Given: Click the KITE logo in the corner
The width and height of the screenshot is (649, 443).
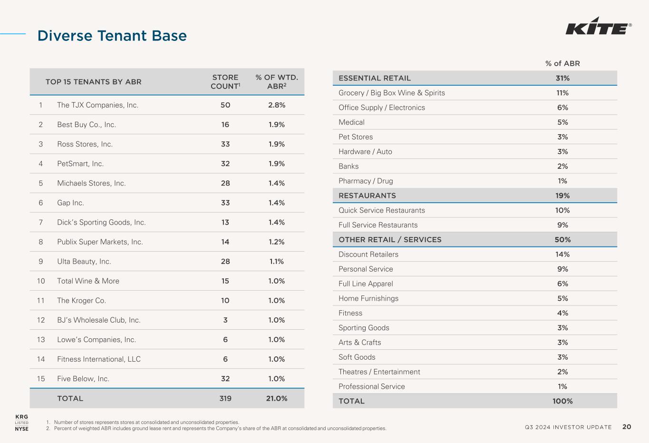Looking at the screenshot, I should [598, 28].
